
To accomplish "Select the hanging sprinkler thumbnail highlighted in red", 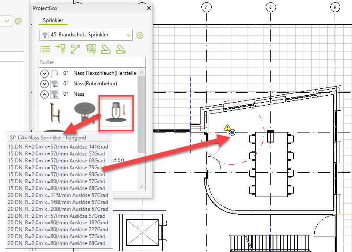I will (116, 113).
